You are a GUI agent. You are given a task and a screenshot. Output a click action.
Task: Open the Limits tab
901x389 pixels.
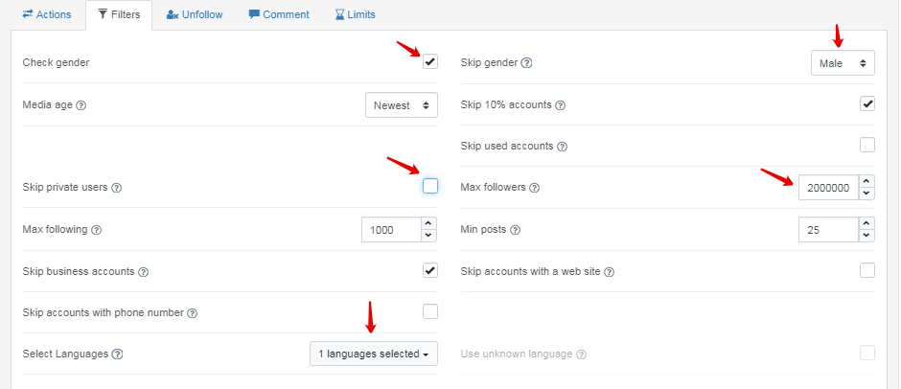355,14
